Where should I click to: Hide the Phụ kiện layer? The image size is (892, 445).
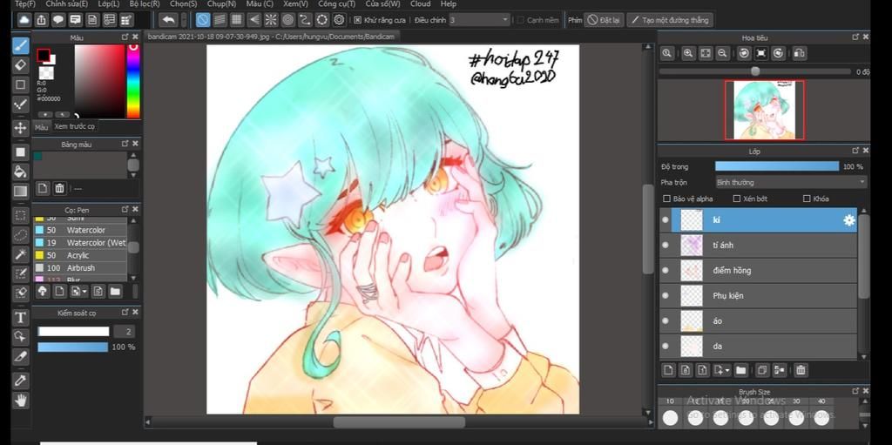[666, 295]
